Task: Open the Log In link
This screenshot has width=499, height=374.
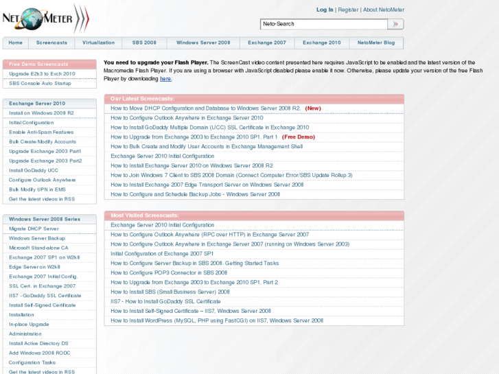Action: [x=325, y=10]
